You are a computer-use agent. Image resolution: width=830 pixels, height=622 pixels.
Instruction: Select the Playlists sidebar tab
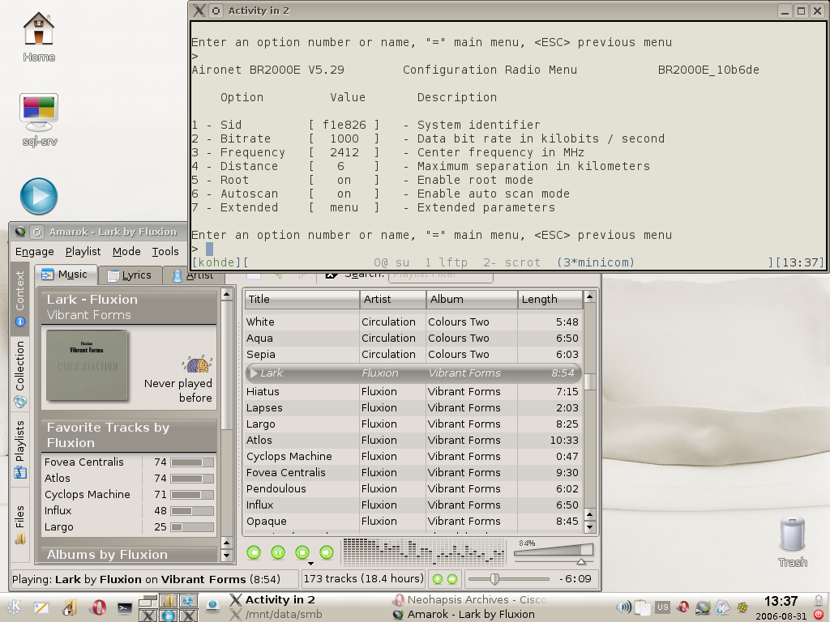pyautogui.click(x=19, y=449)
